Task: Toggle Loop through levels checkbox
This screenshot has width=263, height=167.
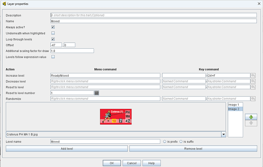Action: [53, 39]
